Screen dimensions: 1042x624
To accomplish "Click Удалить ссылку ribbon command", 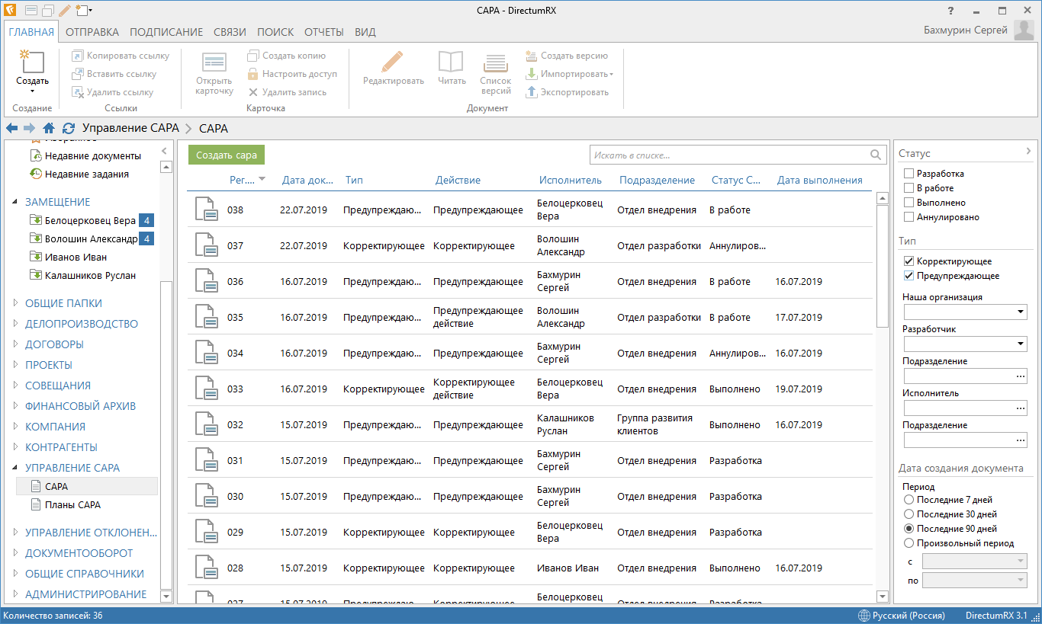I will pos(112,92).
